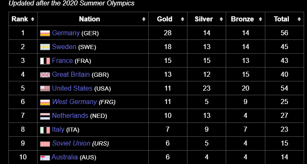307x164 pixels.
Task: Visit the United States link
Action: pyautogui.click(x=72, y=89)
